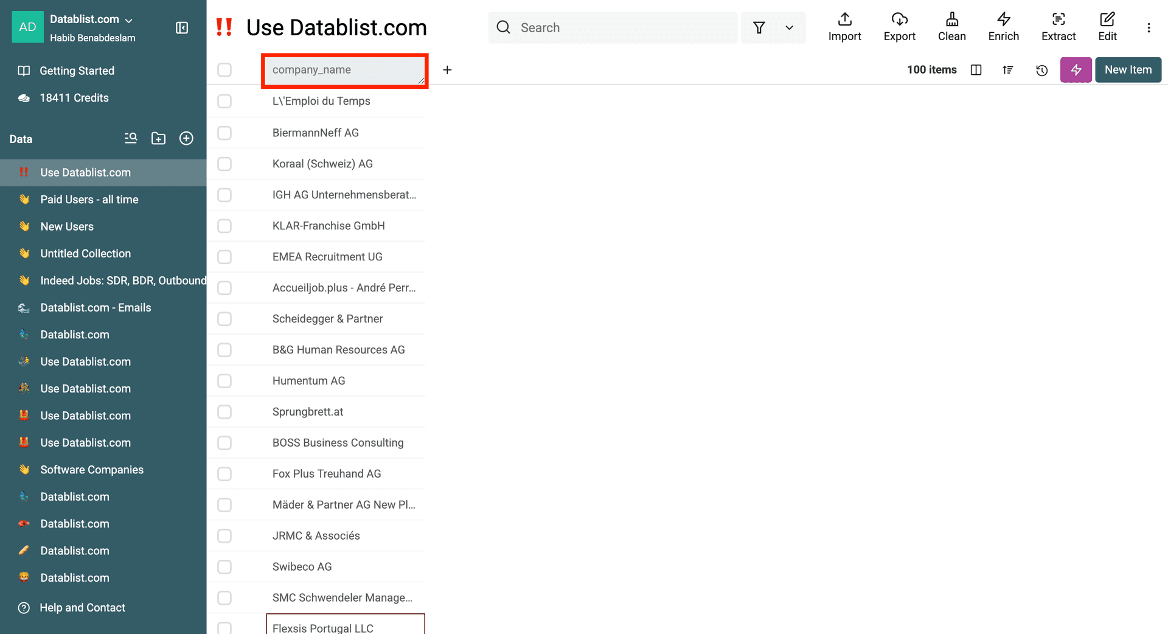Add a new folder in Data
The height and width of the screenshot is (634, 1168).
click(158, 139)
